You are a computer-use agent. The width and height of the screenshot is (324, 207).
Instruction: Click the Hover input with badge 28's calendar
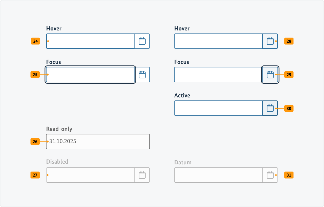pos(218,41)
